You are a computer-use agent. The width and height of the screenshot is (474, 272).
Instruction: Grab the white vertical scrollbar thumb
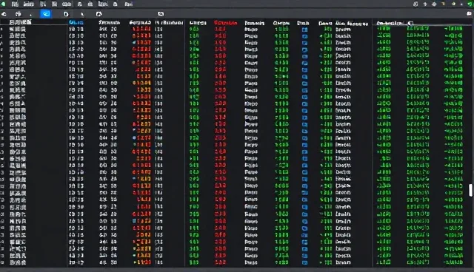point(470,190)
